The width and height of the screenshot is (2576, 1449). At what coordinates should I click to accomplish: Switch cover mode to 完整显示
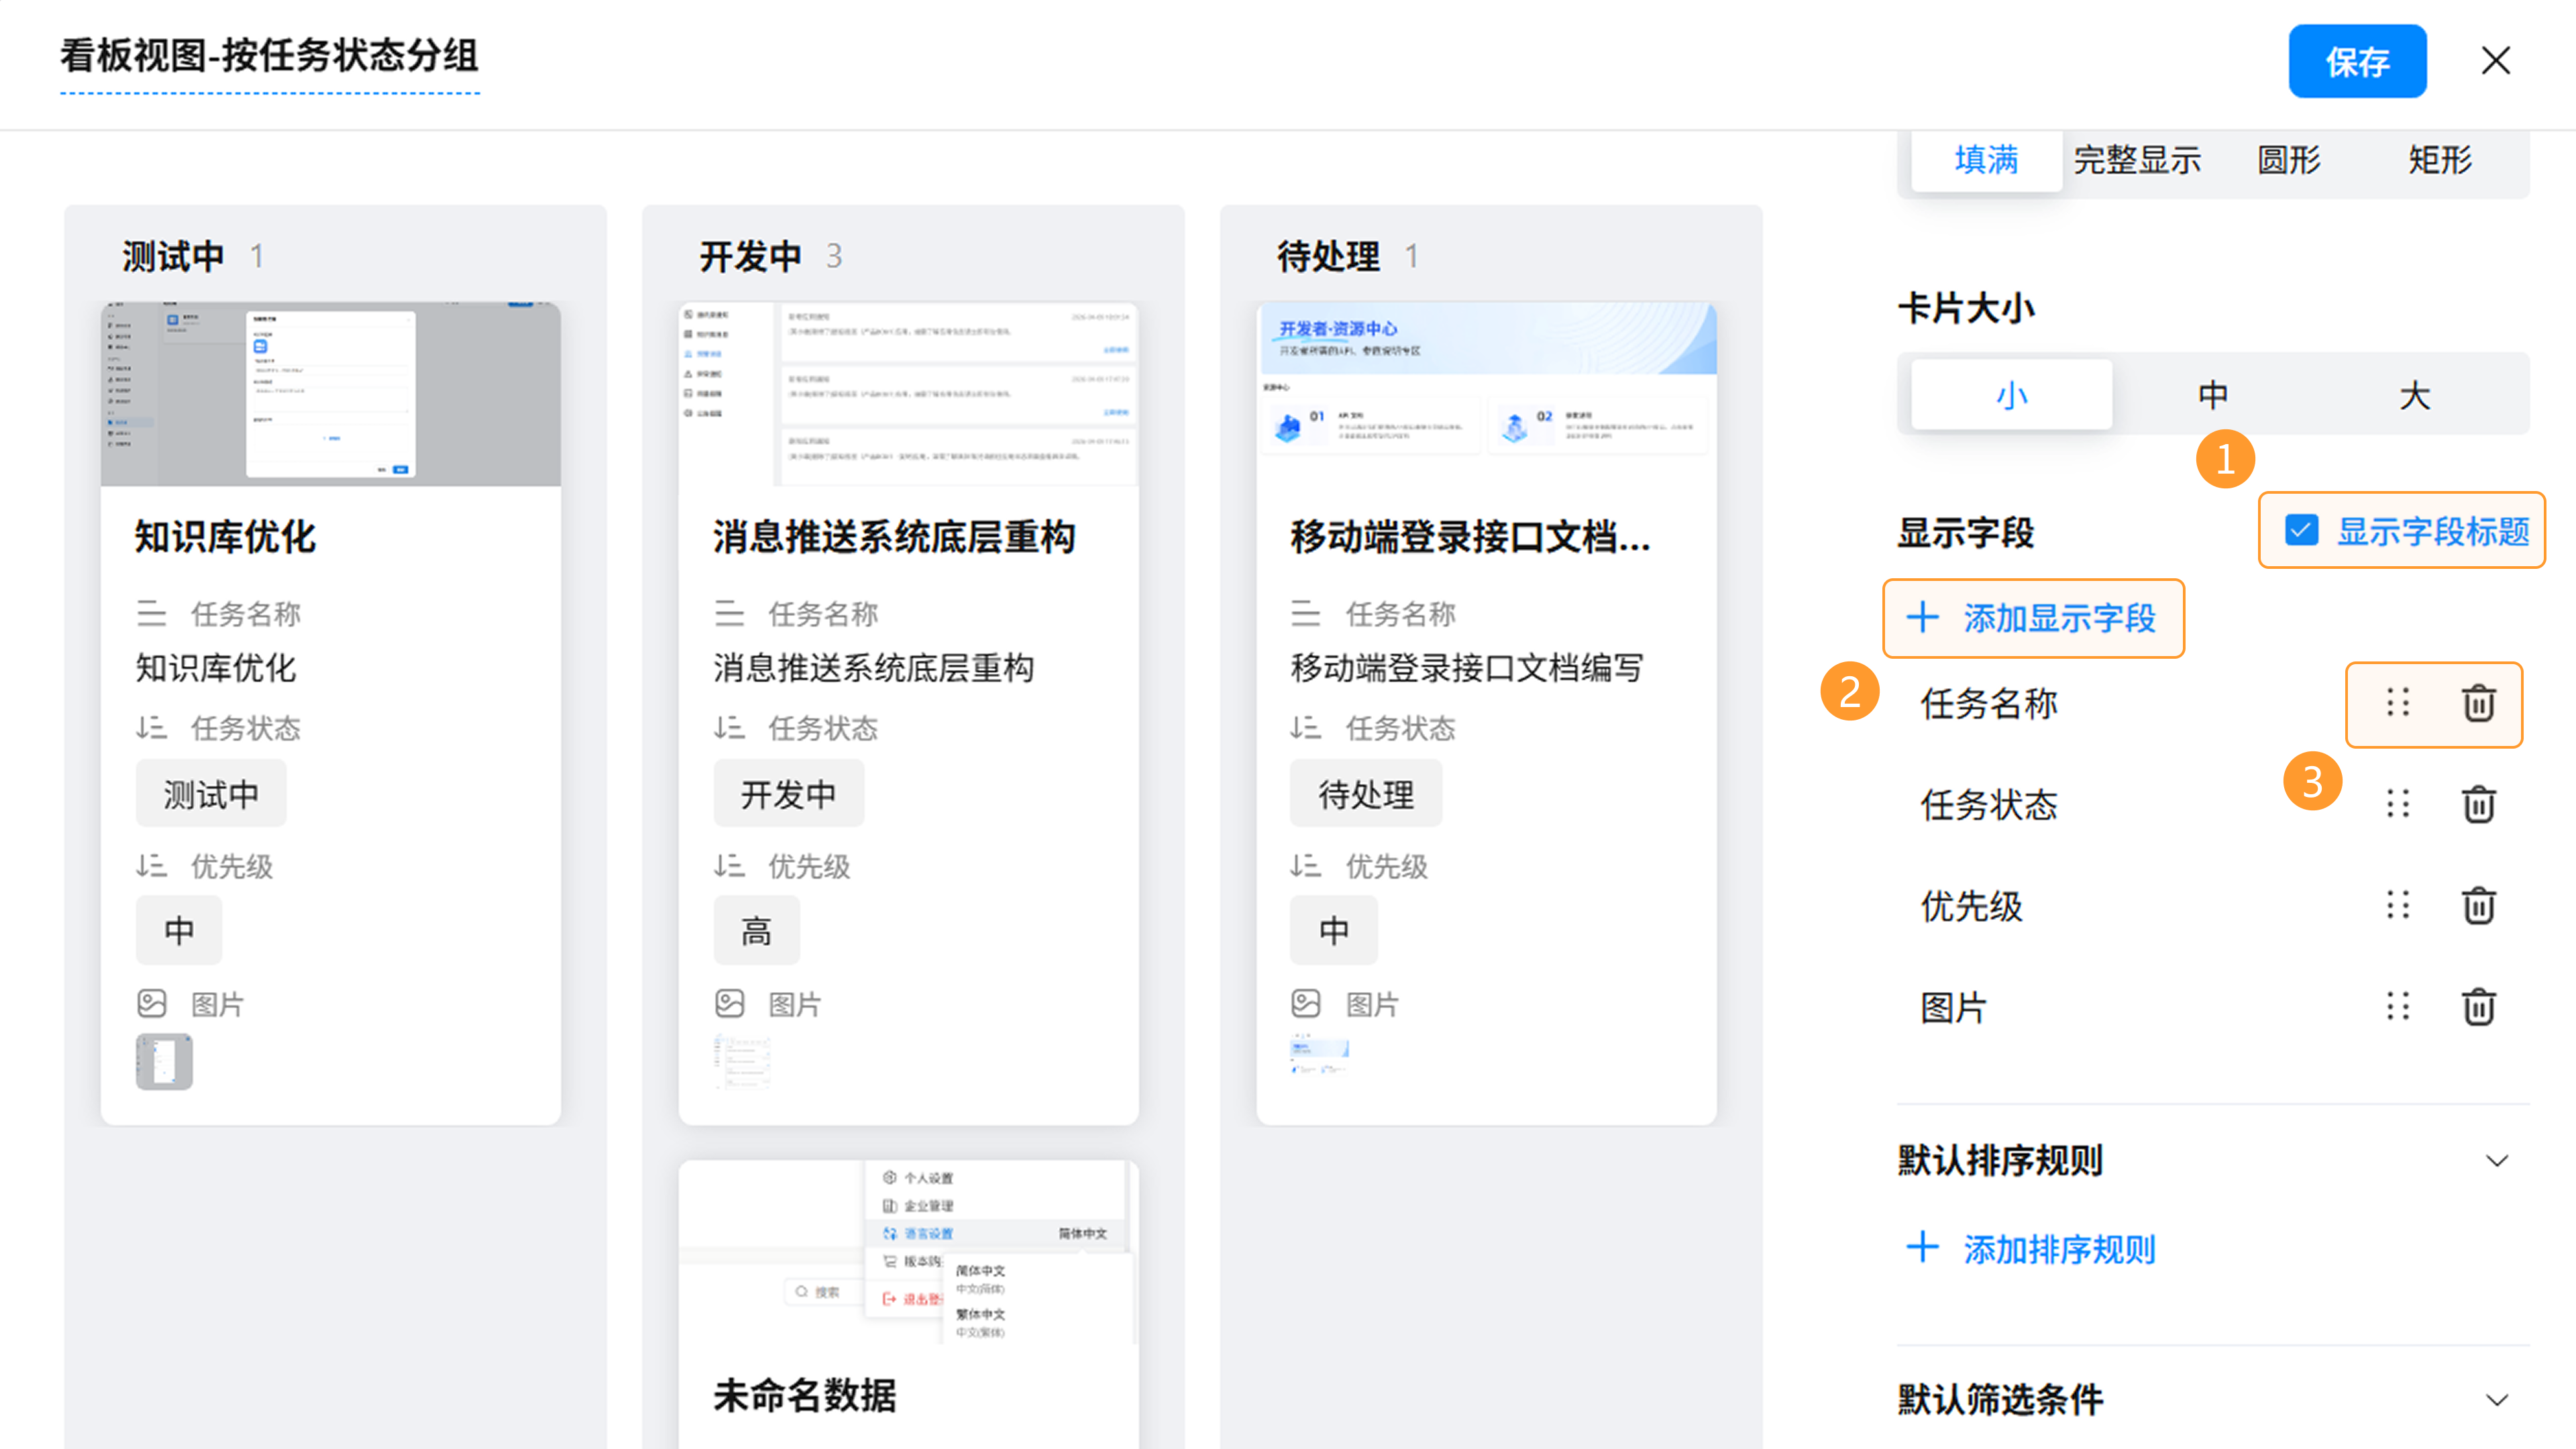tap(2137, 160)
